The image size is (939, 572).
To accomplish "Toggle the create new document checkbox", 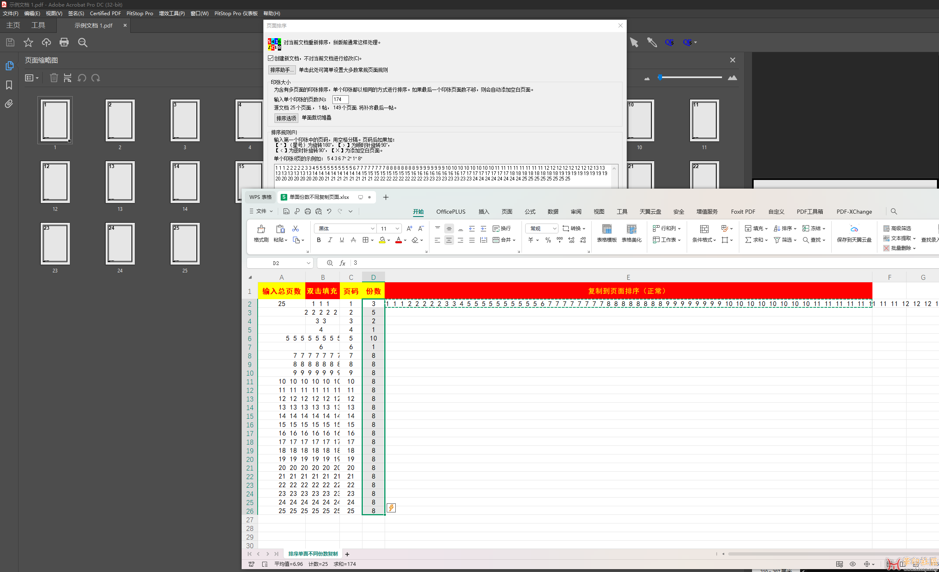I will (271, 58).
